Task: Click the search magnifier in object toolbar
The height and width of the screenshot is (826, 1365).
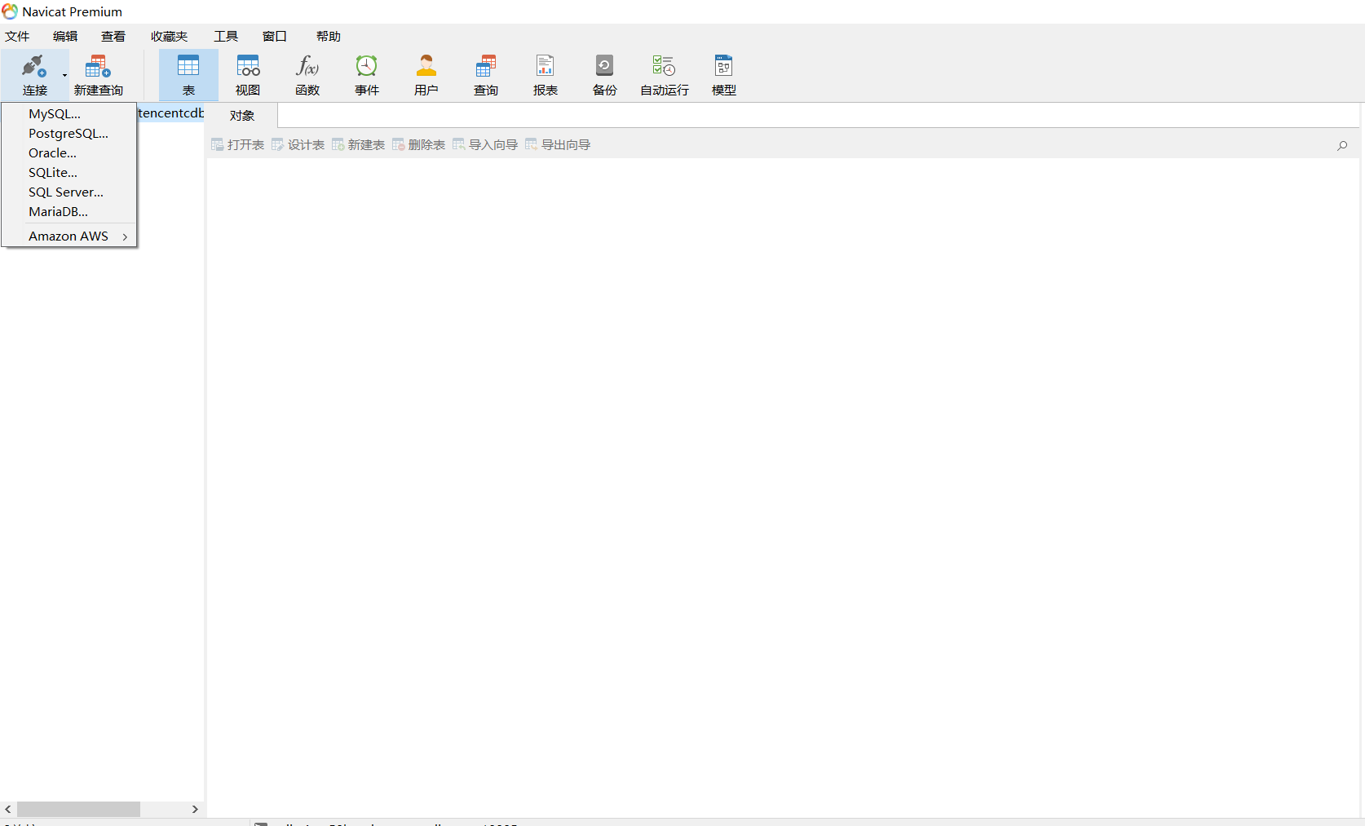Action: 1342,145
